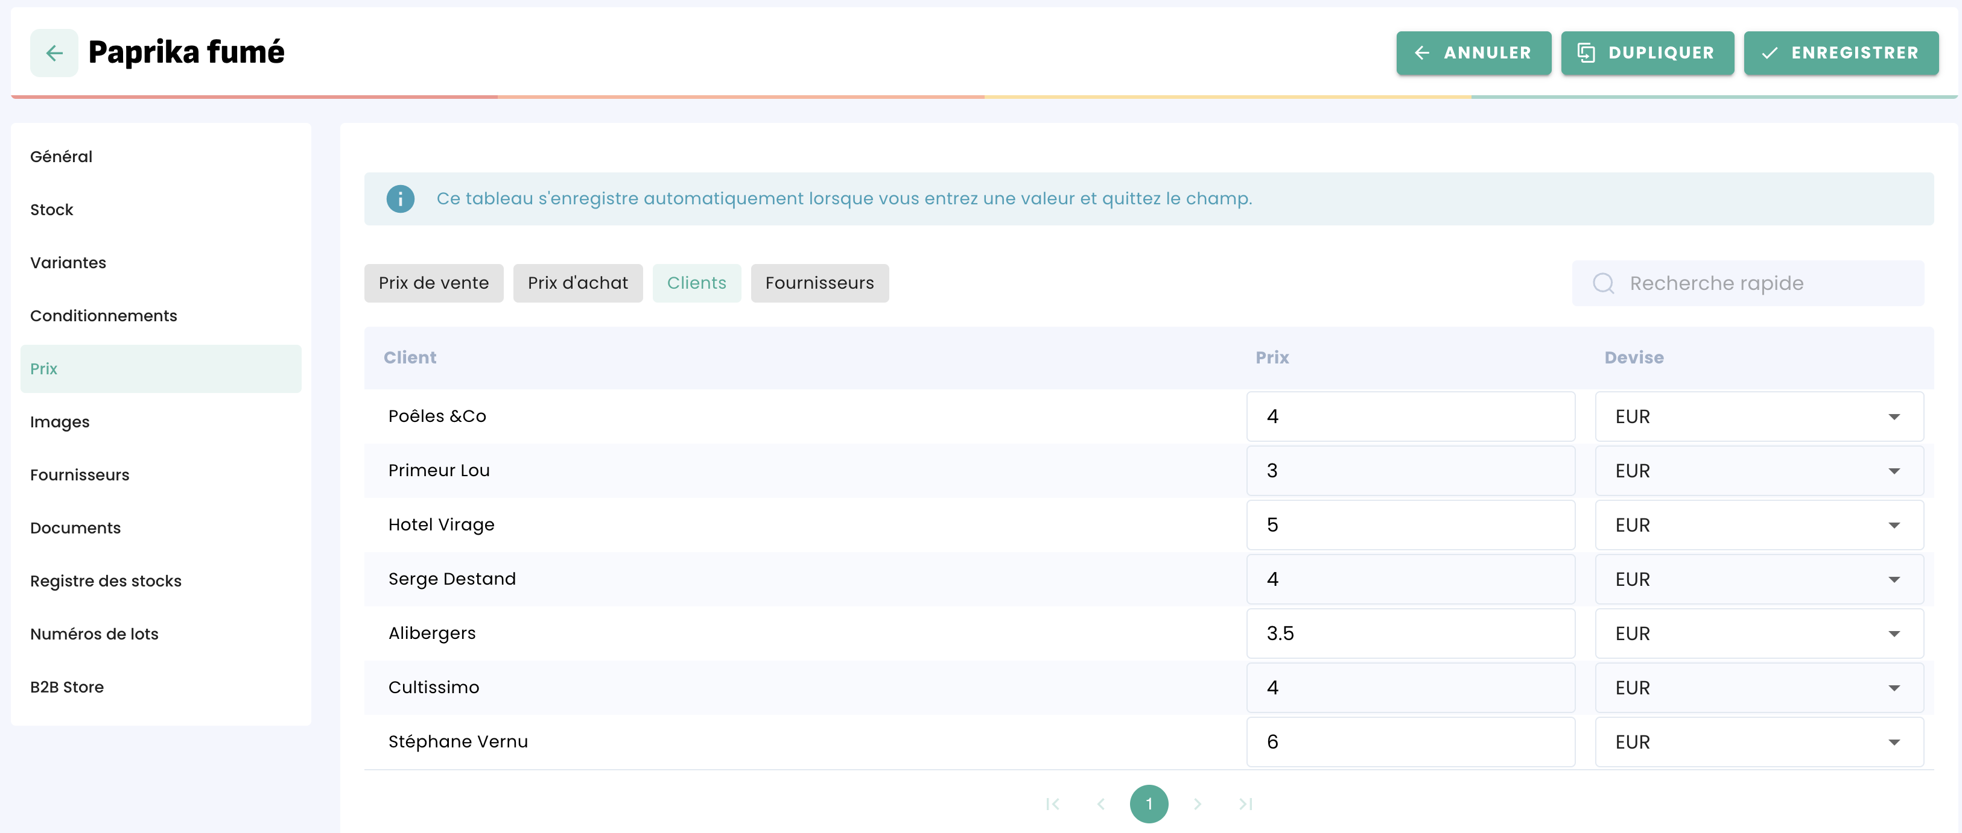Click the blue info icon in the banner

tap(400, 198)
